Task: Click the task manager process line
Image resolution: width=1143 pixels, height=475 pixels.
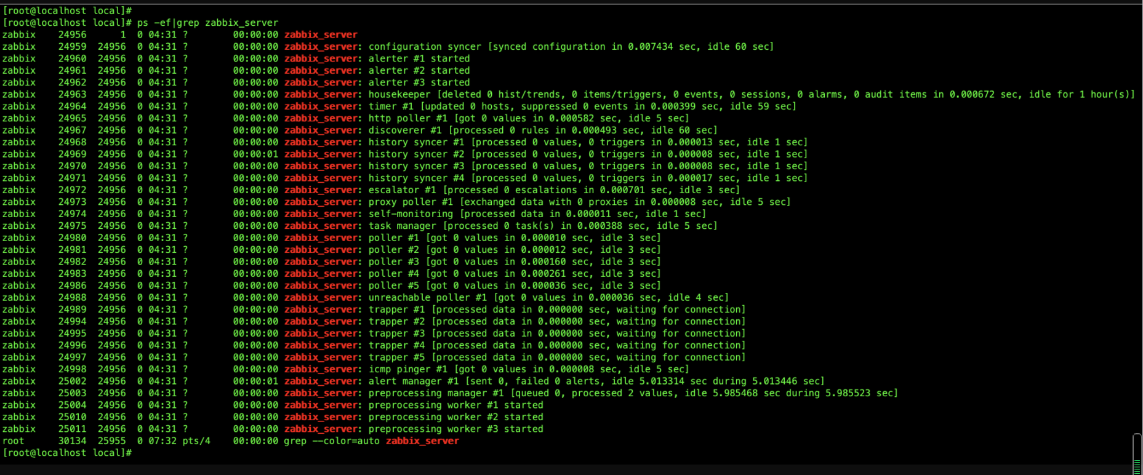Action: [359, 226]
